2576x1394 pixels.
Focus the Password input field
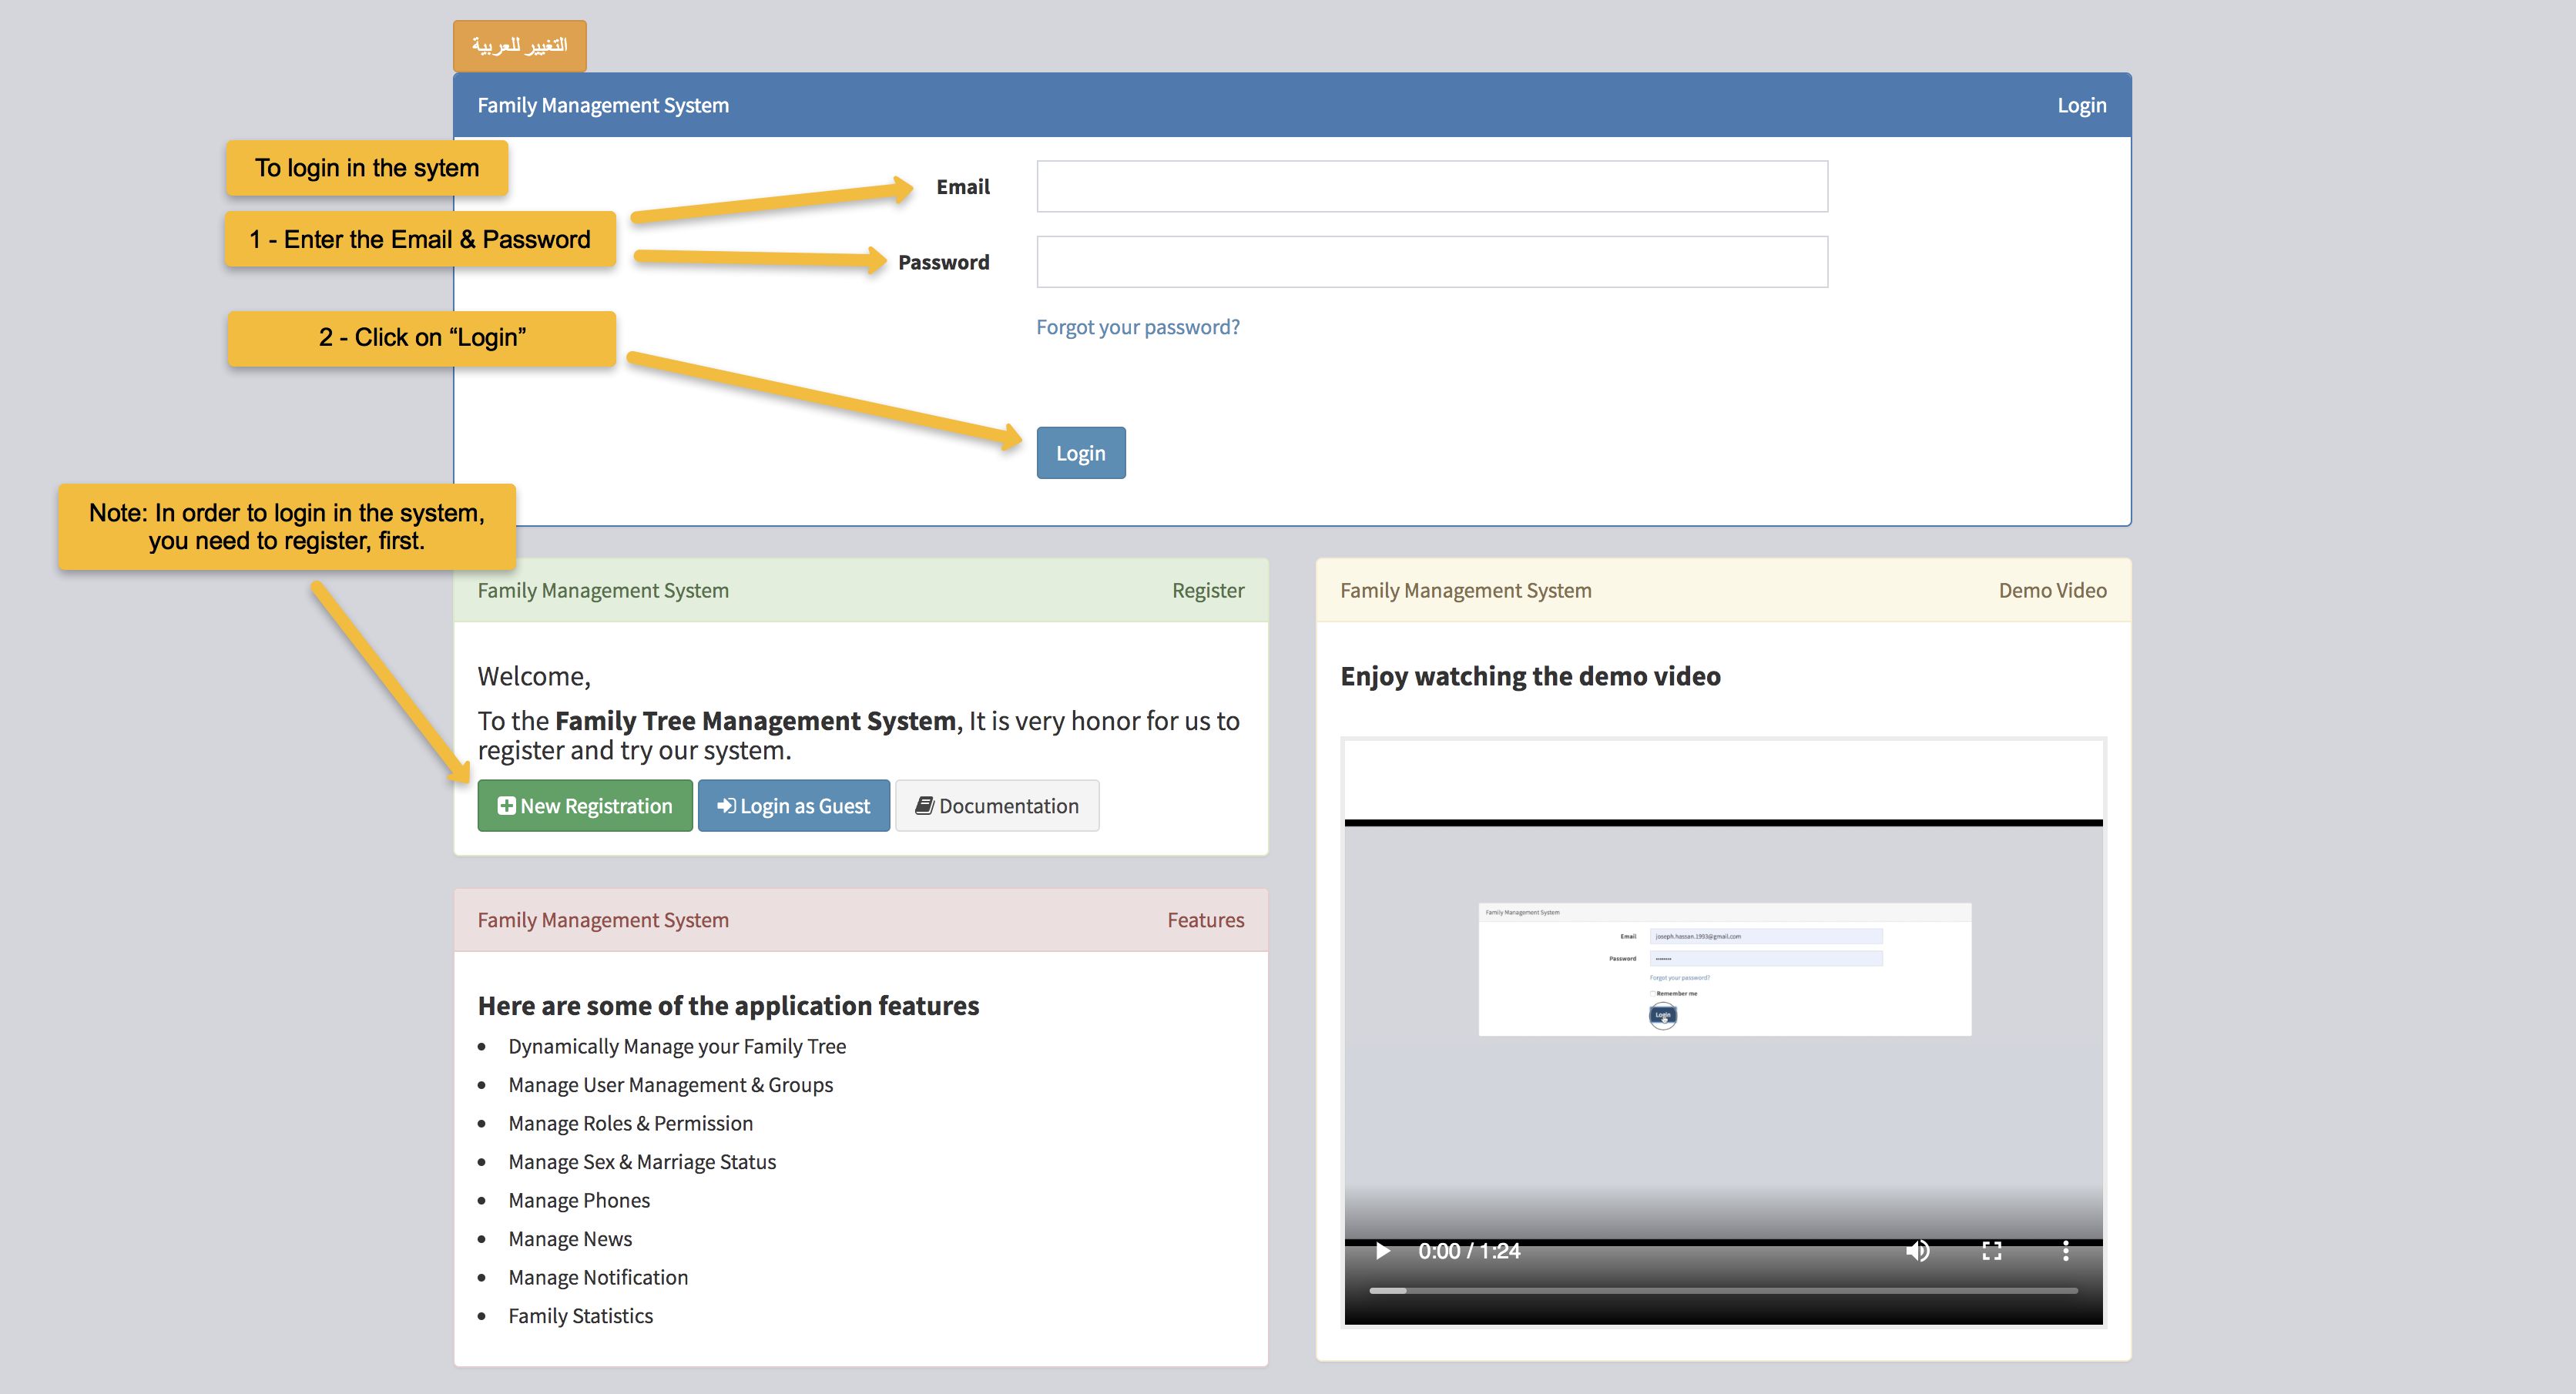1431,262
